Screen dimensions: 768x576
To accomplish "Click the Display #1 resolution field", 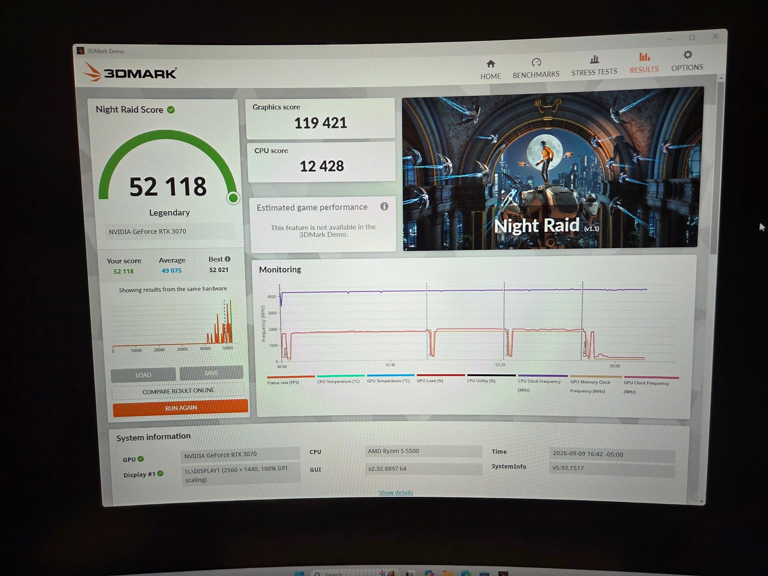I will point(241,474).
